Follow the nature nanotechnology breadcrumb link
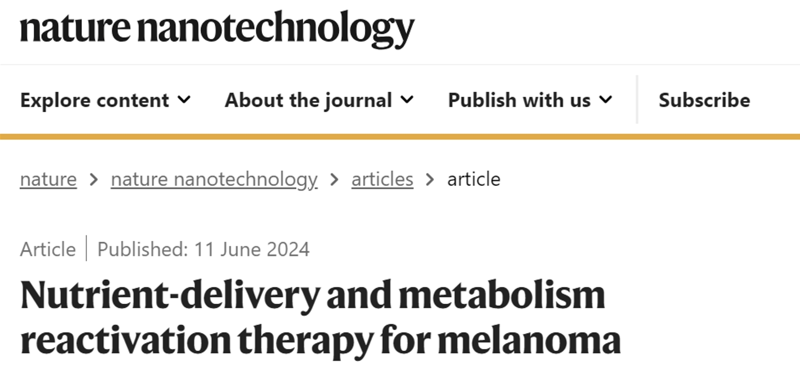The height and width of the screenshot is (378, 800). click(214, 179)
